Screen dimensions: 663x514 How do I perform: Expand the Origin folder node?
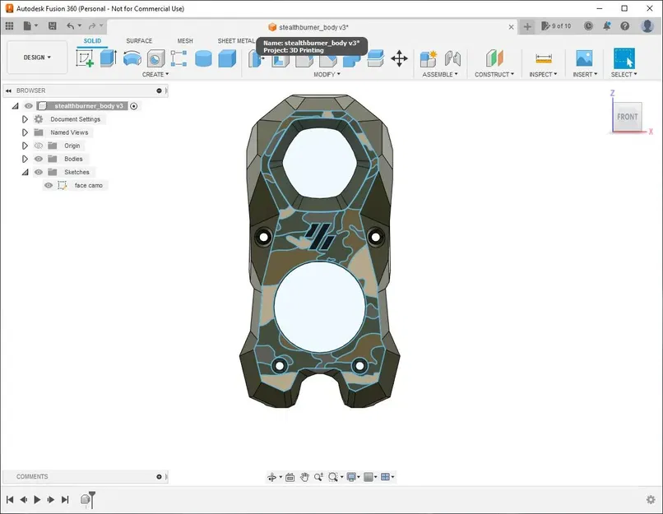[x=25, y=146]
